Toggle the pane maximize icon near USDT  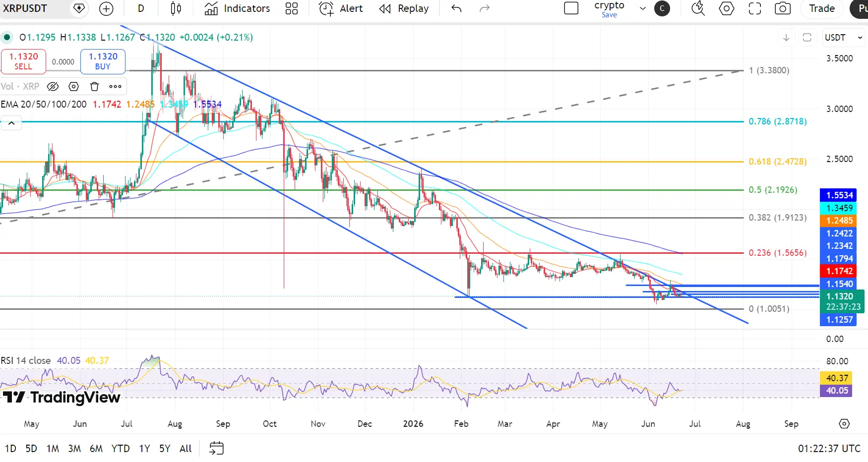click(x=807, y=38)
